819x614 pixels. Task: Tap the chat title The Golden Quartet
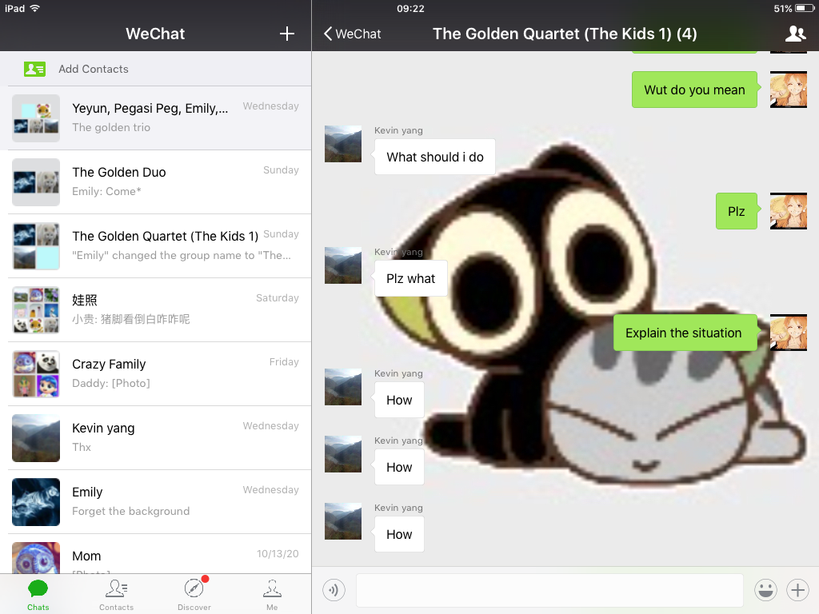(x=565, y=34)
